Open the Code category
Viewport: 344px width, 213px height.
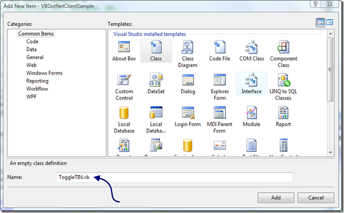32,42
